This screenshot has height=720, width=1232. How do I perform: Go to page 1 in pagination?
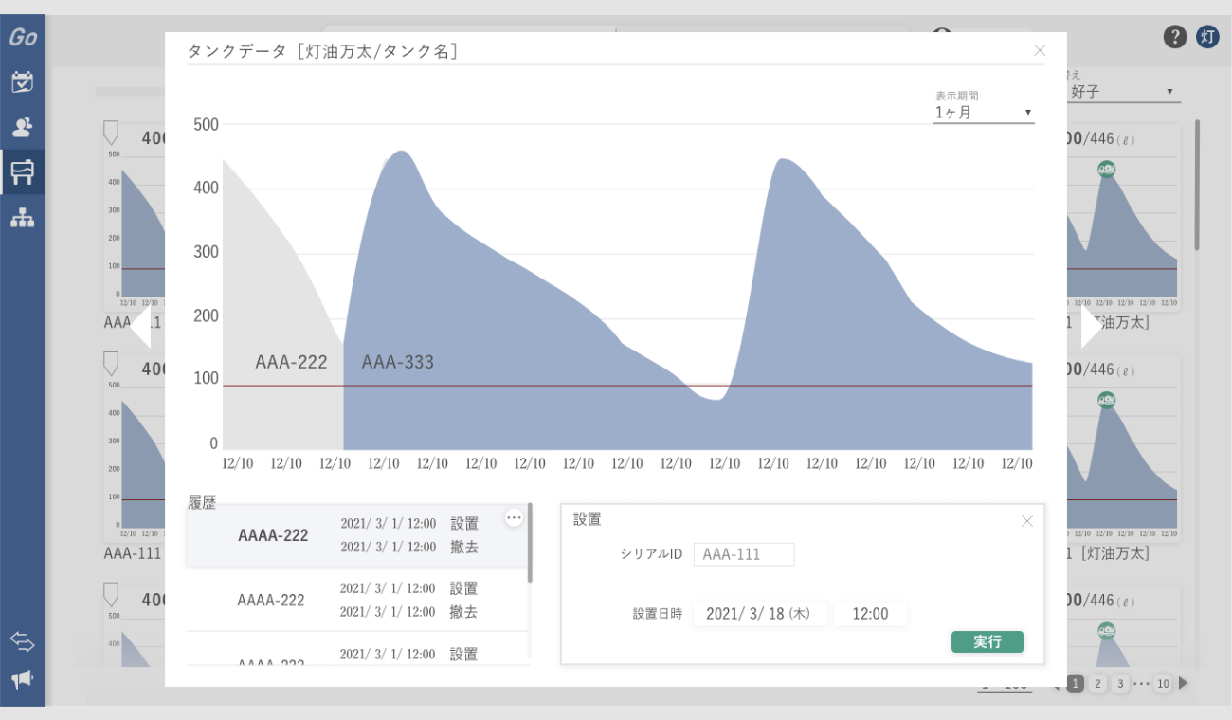[x=1075, y=683]
